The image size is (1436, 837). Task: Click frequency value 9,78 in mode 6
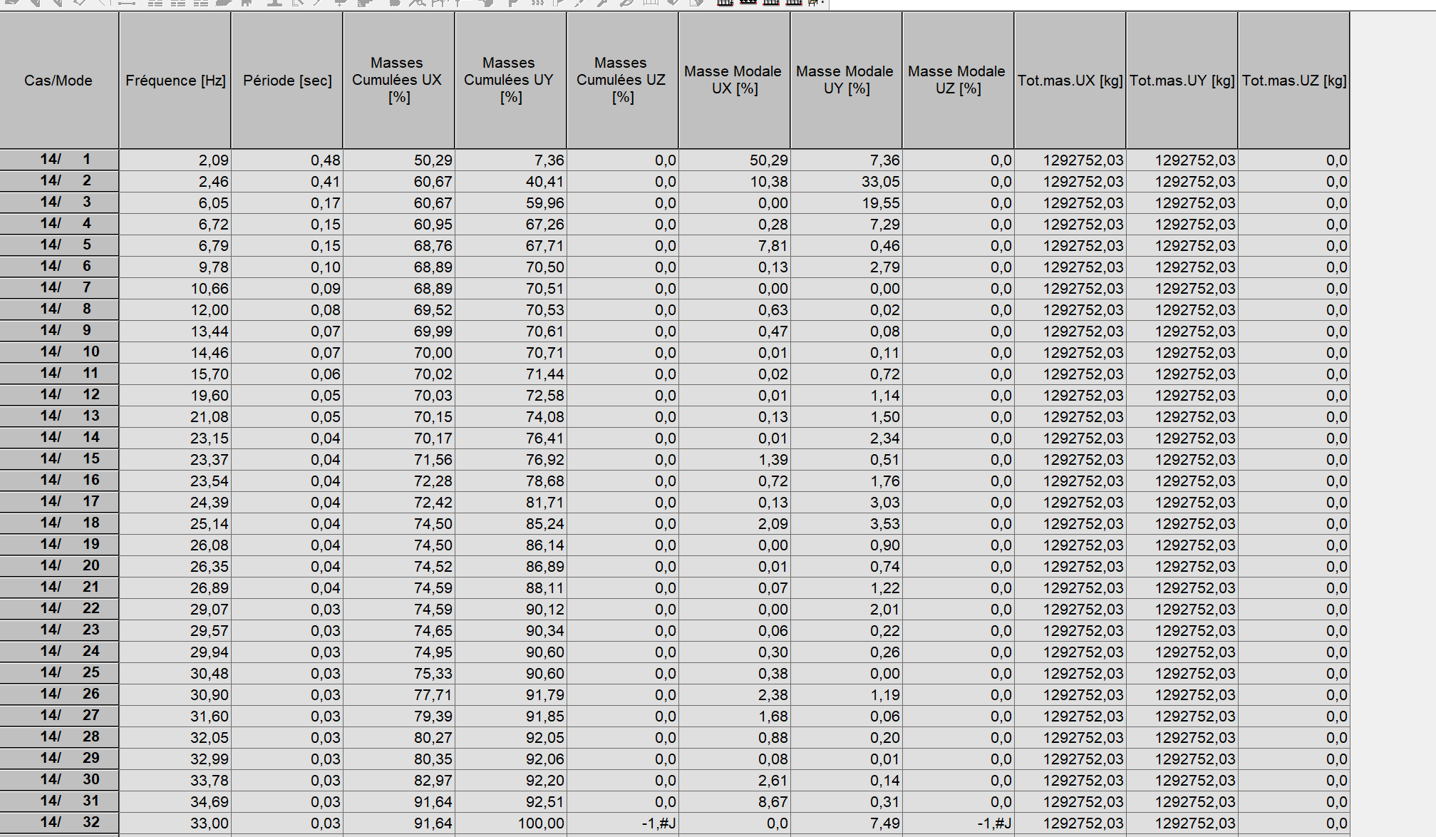tap(175, 267)
